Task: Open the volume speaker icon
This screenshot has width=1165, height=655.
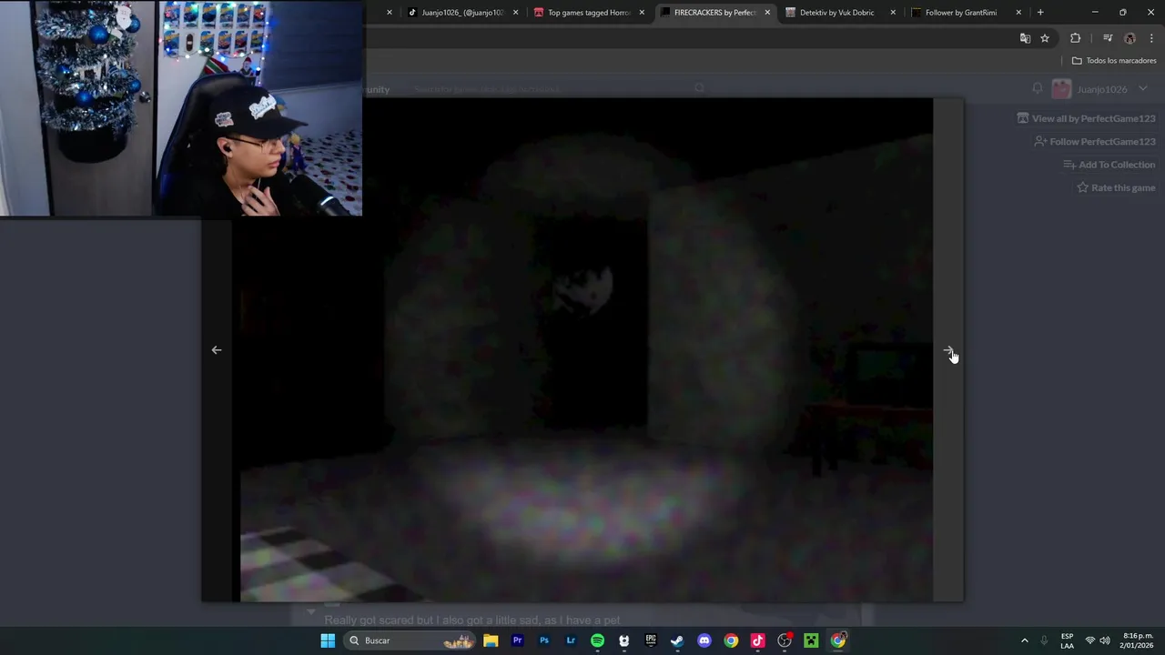Action: [1105, 640]
